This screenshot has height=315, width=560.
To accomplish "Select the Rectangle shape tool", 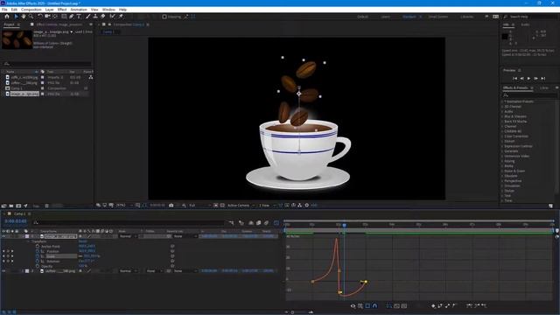I will [x=64, y=17].
